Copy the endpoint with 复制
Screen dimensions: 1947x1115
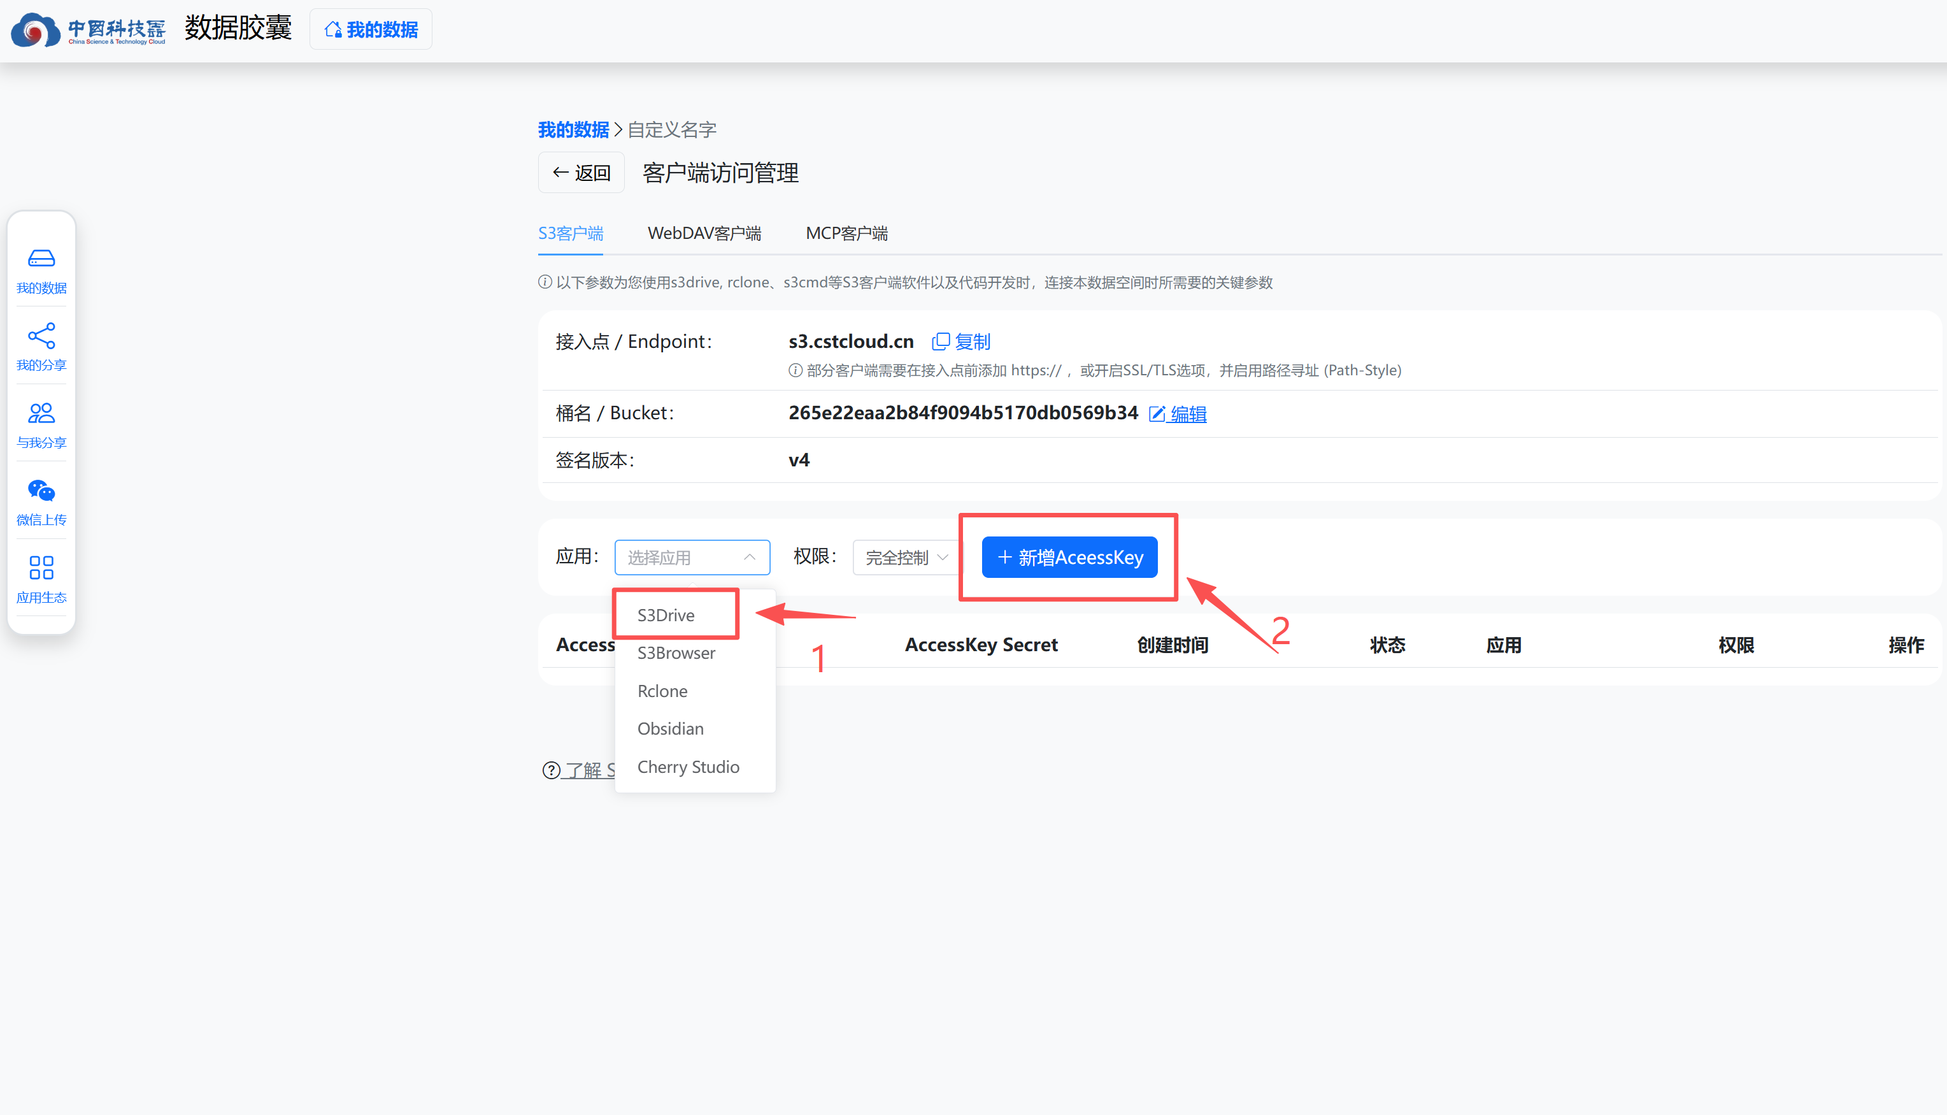[961, 342]
